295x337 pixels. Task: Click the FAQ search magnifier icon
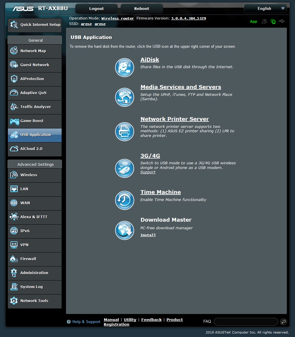[x=283, y=322]
